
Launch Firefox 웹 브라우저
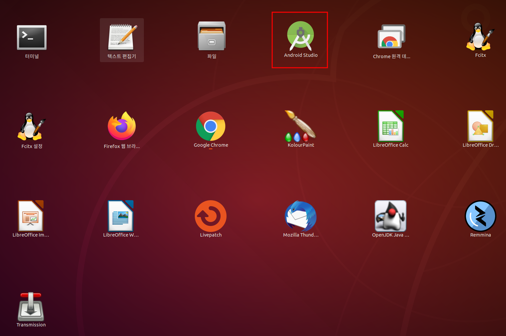pos(122,126)
